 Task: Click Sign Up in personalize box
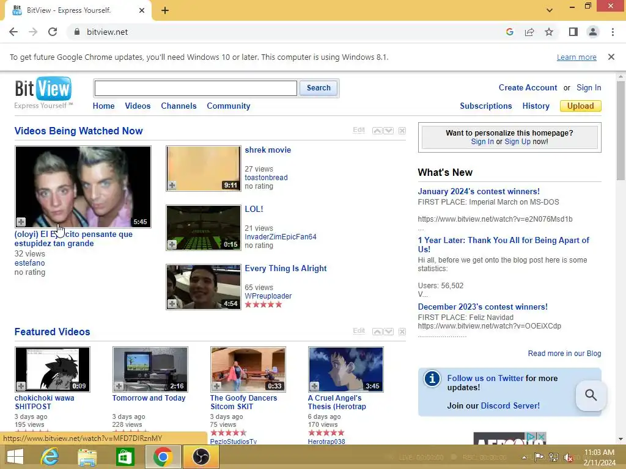tap(517, 142)
